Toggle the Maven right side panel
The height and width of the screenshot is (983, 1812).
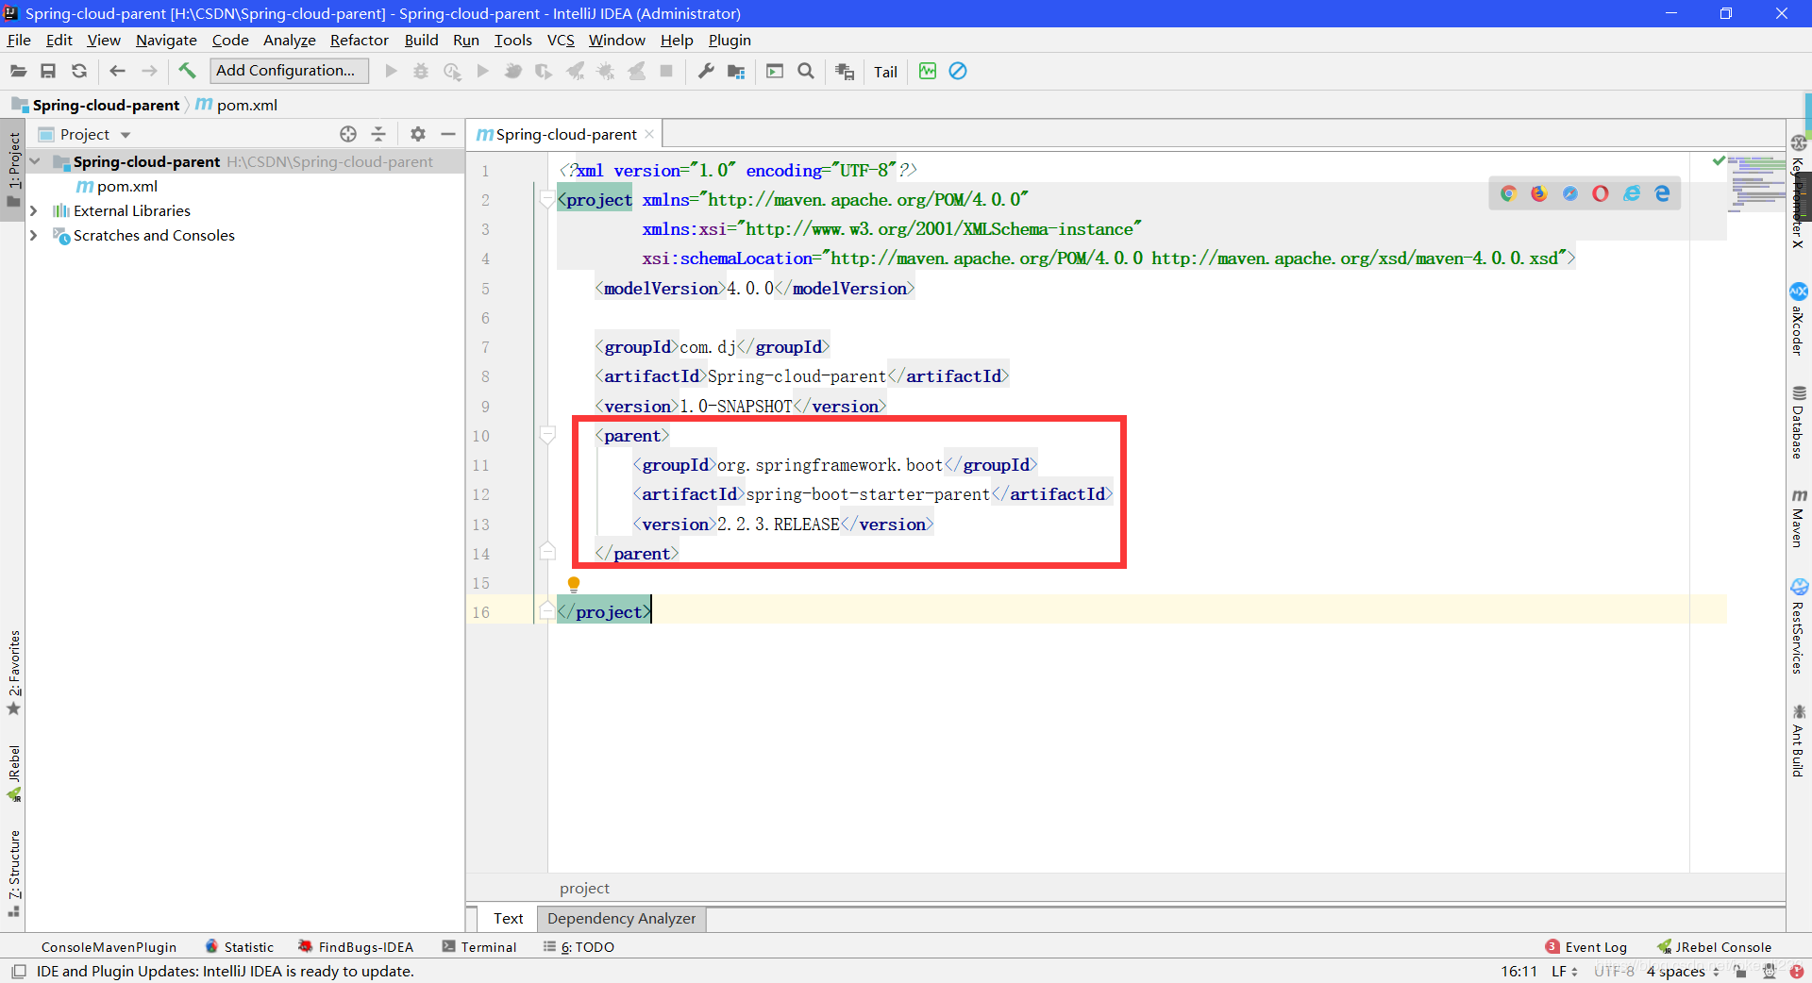tap(1799, 518)
